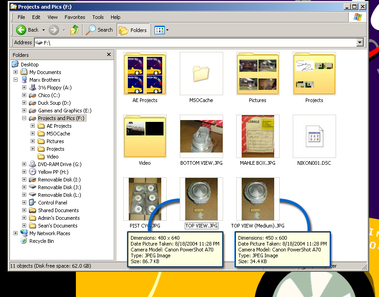Click the Forward arrow icon
This screenshot has height=297, width=379.
coord(54,30)
